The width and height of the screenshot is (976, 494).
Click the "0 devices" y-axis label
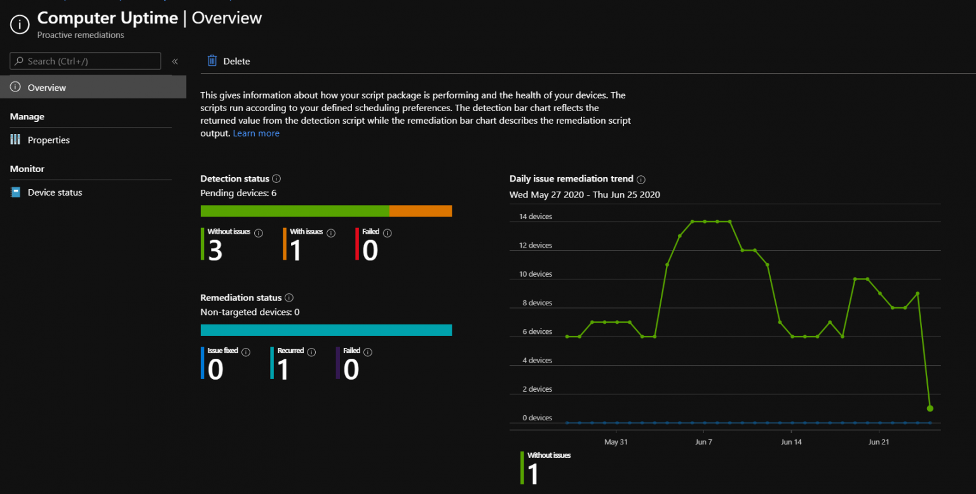[x=538, y=418]
